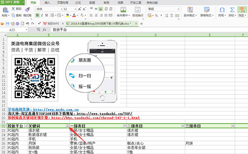248x154 pixels.
Task: Align text to vertical middle
Action: point(96,9)
